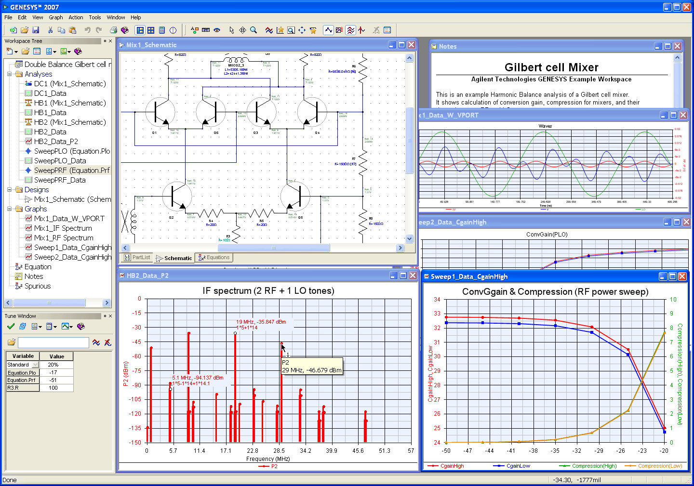Click the crossed-out wave icon in the Tune Window
Image resolution: width=694 pixels, height=486 pixels.
107,342
